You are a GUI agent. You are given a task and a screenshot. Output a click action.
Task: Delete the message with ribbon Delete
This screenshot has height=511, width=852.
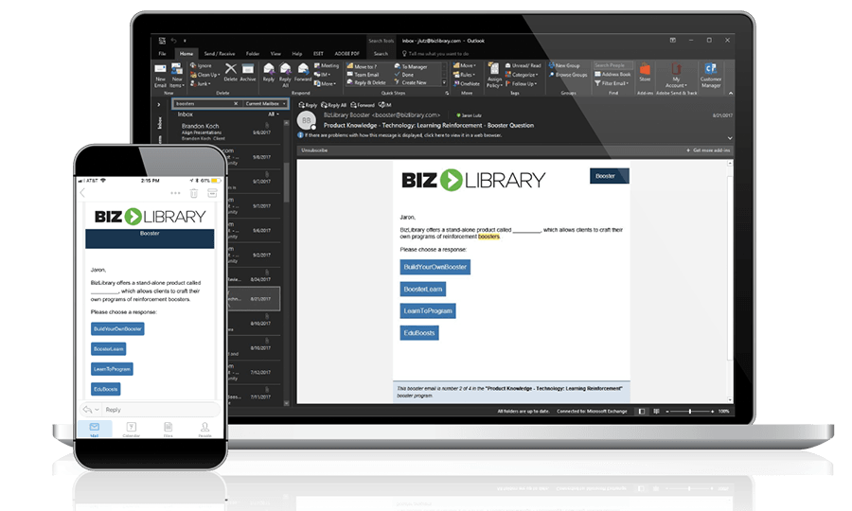point(230,72)
